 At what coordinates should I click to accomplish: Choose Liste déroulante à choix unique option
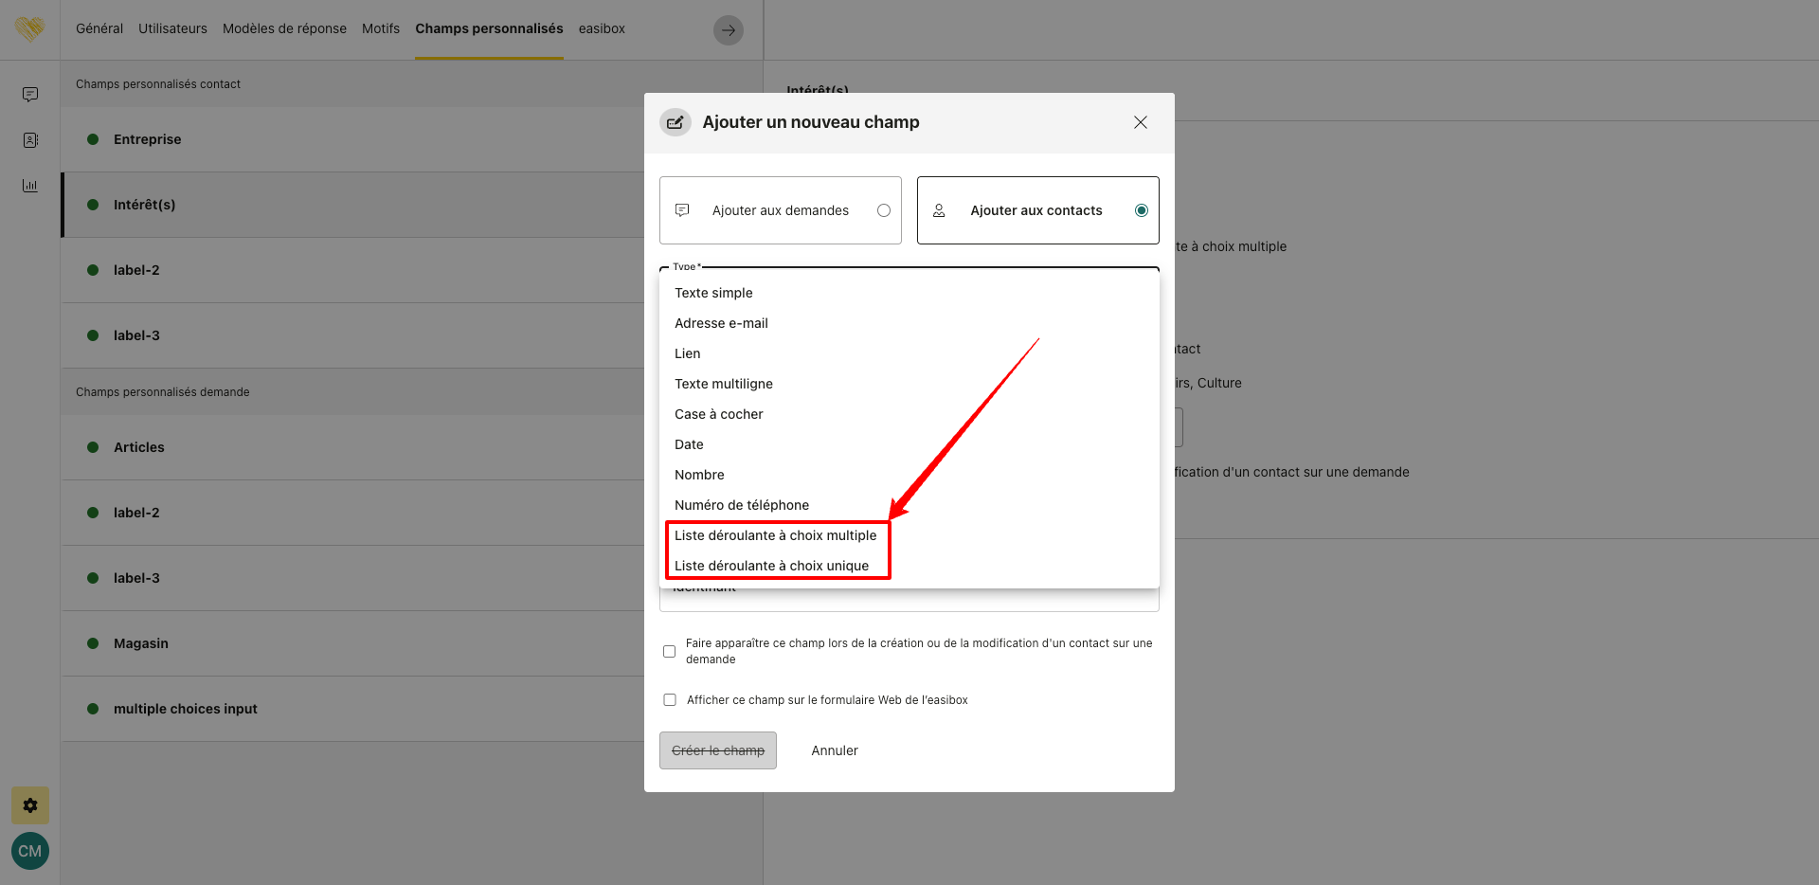click(771, 566)
